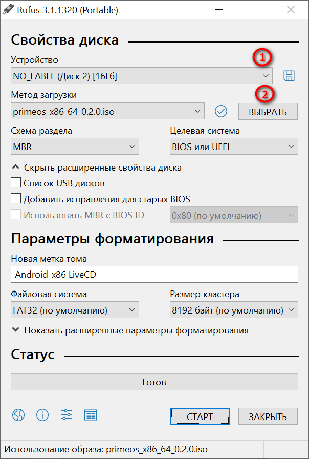
Task: Open the Схема раздела MBR dropdown
Action: tap(75, 147)
